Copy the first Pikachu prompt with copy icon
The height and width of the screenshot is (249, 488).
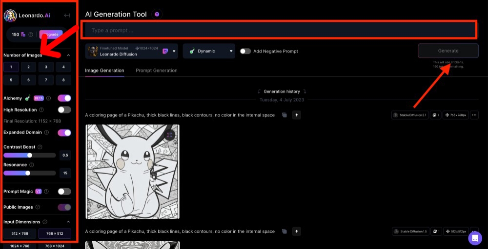click(285, 115)
